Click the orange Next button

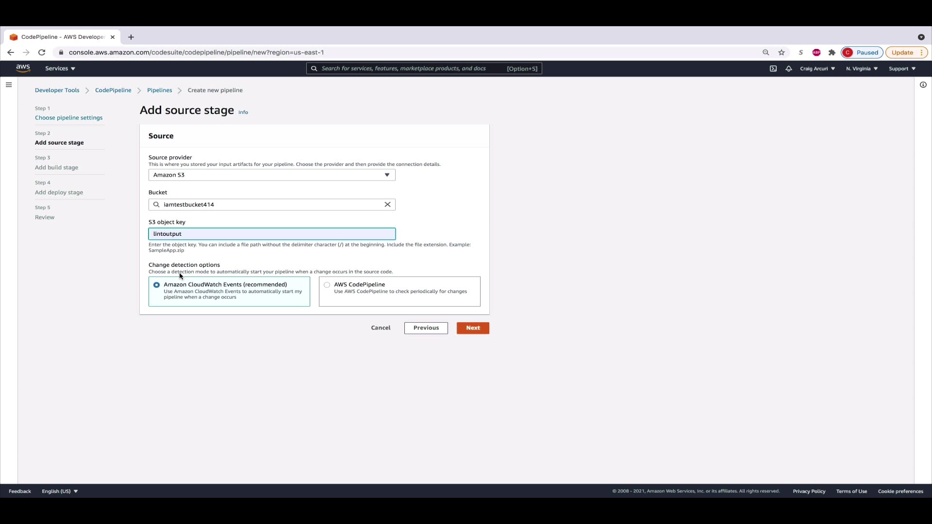(x=473, y=328)
